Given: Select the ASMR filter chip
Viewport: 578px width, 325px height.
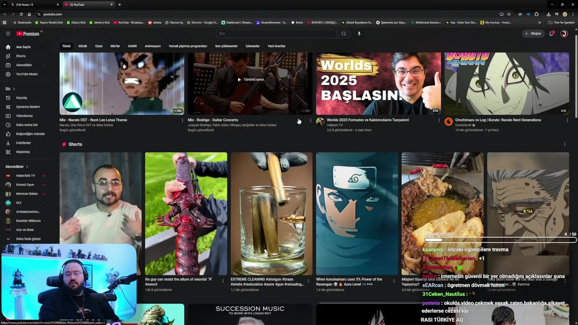Looking at the screenshot, I should [132, 46].
